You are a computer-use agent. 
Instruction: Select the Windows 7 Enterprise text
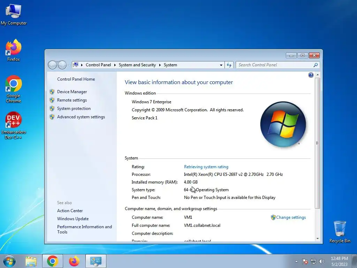point(151,102)
